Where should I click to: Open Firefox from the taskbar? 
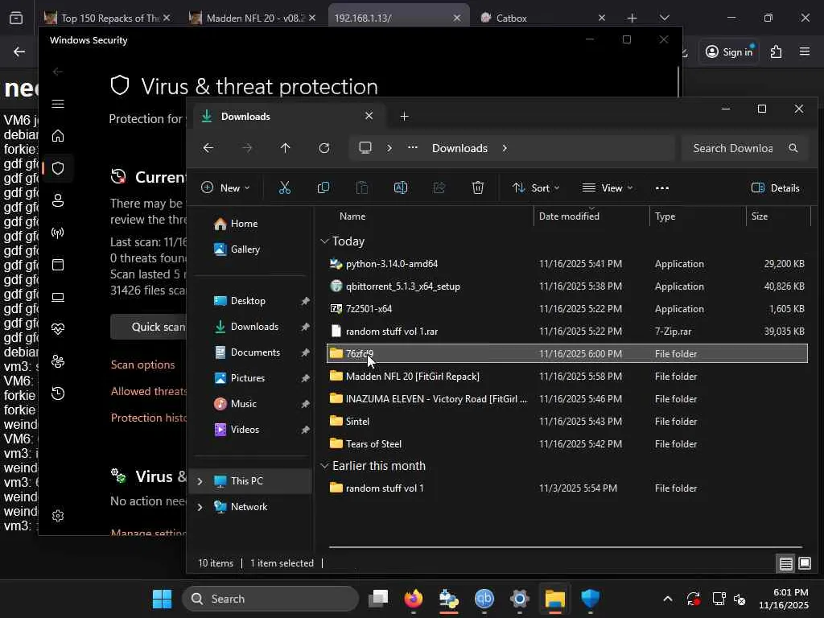(x=414, y=599)
